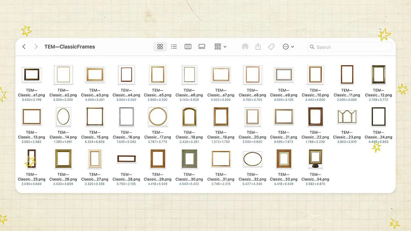
Task: Click the Share icon
Action: click(258, 47)
